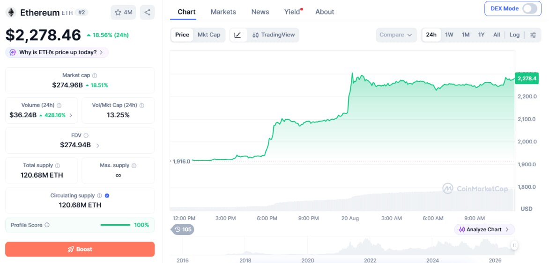Open the chart settings sliders icon
549x263 pixels.
533,35
